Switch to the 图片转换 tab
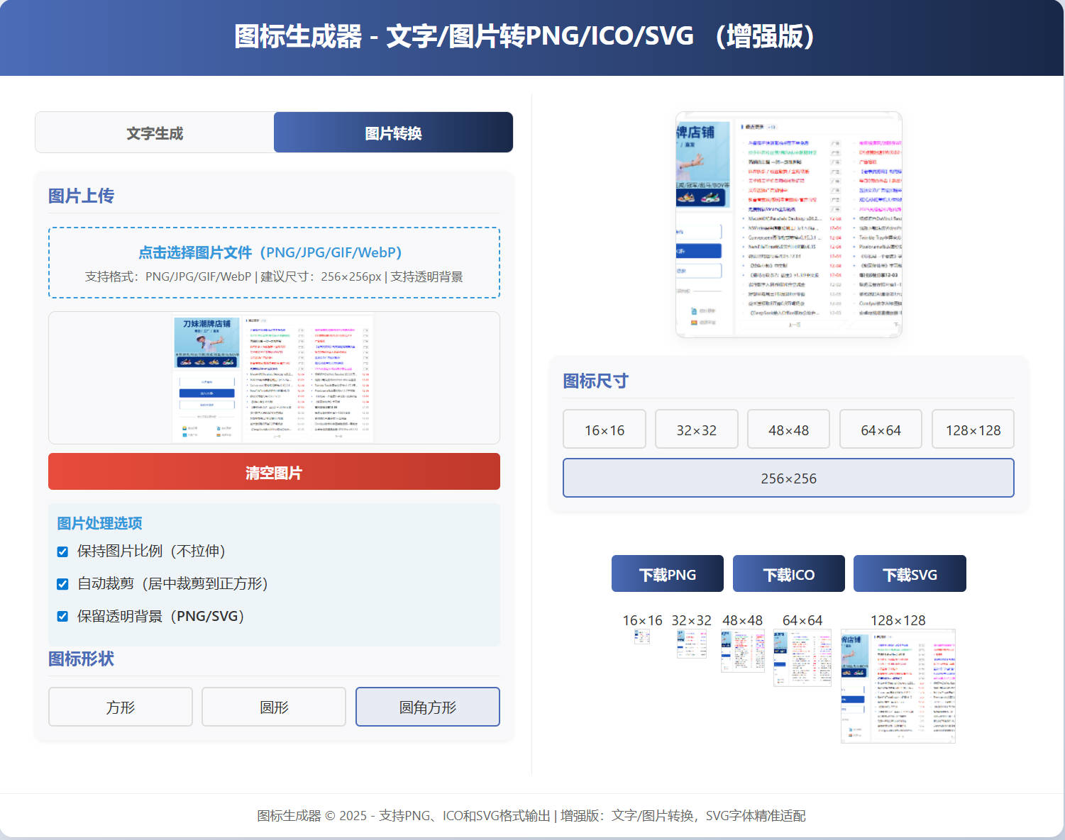 coord(393,132)
